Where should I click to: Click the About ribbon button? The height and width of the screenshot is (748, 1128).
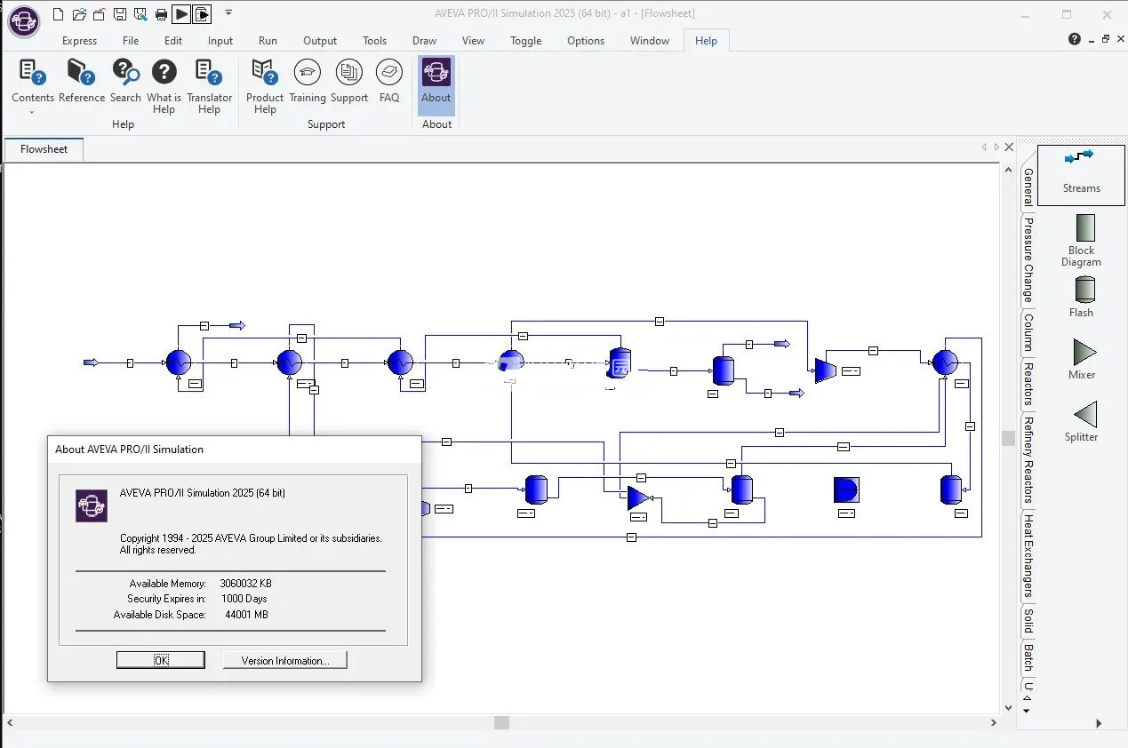[436, 85]
